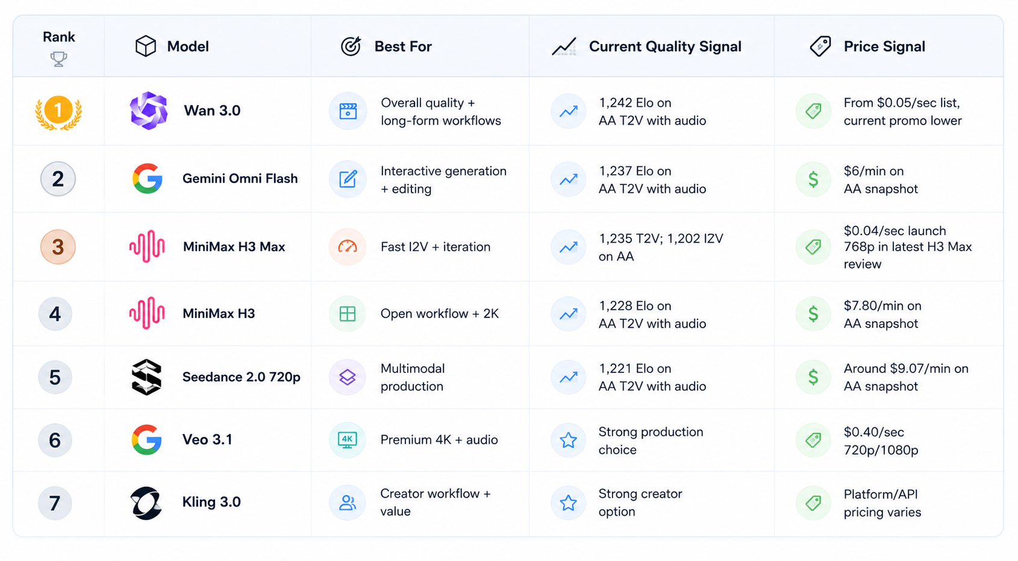Click the Rank column header text

(x=59, y=37)
